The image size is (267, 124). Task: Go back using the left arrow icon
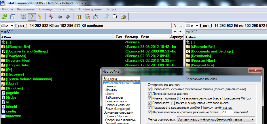60,17
